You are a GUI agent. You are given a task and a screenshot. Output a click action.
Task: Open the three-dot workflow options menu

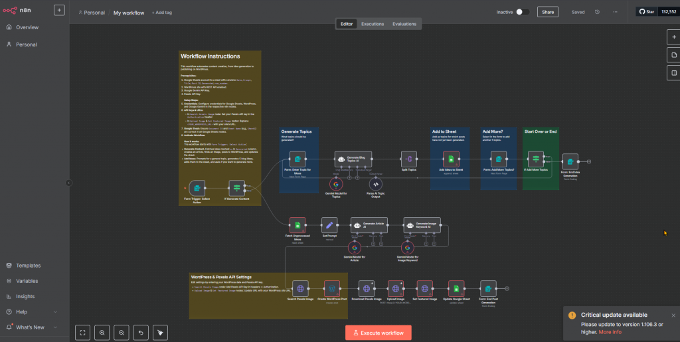coord(615,12)
